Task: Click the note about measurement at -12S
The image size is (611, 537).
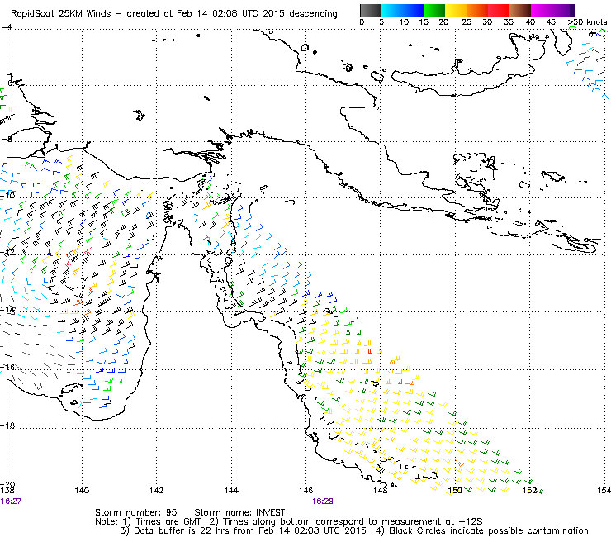Action: coord(346,521)
